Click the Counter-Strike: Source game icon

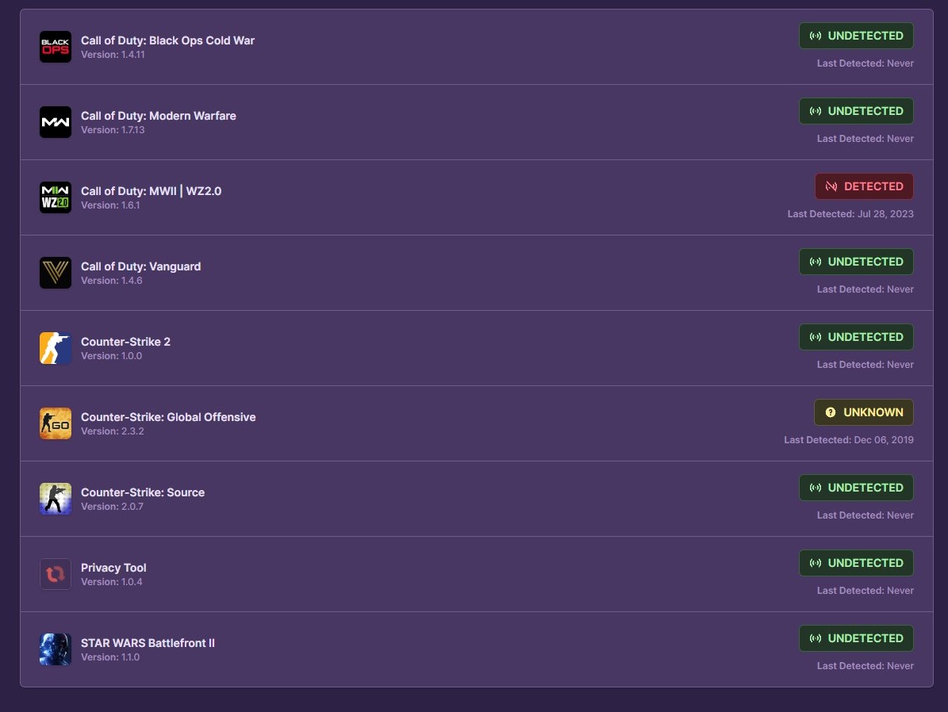[x=55, y=499]
